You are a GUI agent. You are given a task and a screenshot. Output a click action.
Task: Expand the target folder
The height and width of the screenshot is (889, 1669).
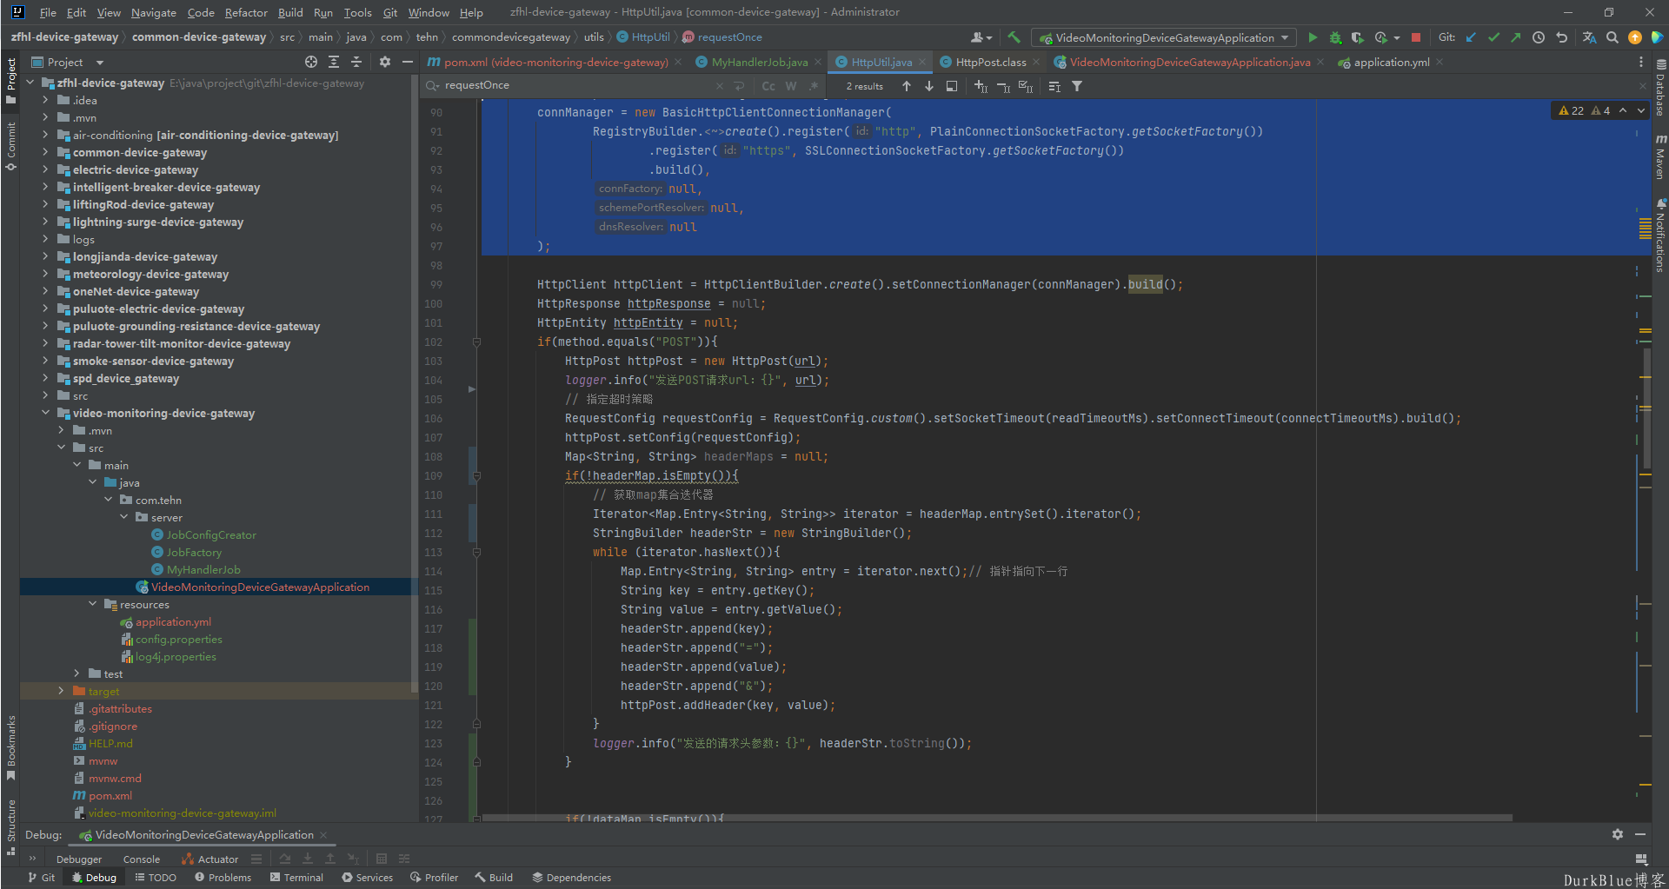[x=61, y=691]
